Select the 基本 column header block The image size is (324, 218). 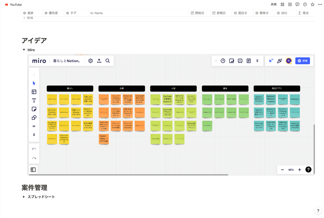225,88
